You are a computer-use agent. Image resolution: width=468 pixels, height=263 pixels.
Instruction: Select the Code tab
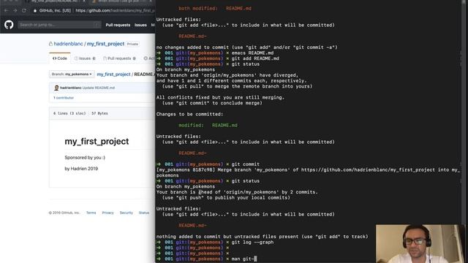[60, 58]
